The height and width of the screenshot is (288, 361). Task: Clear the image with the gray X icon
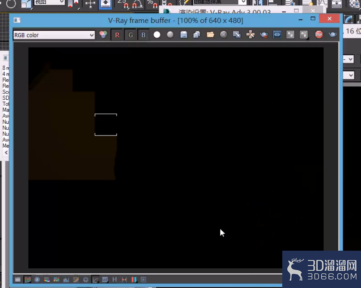click(x=223, y=35)
